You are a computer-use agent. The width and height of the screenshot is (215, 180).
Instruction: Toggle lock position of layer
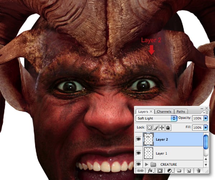(x=162, y=127)
